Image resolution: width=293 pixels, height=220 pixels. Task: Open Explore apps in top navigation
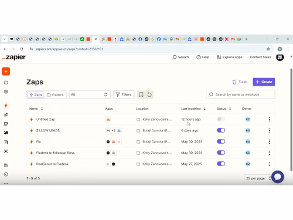(230, 57)
